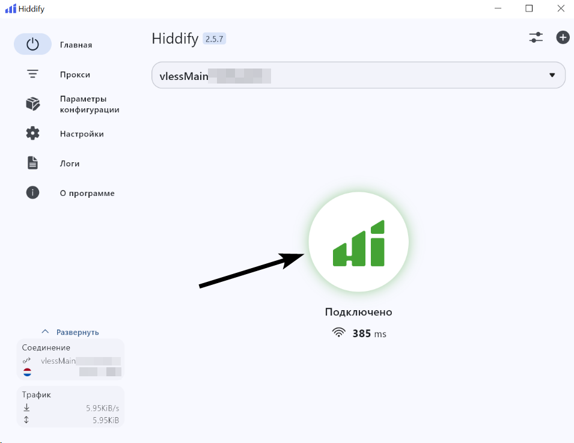Open the Параметры конфигурации tab

pos(90,105)
